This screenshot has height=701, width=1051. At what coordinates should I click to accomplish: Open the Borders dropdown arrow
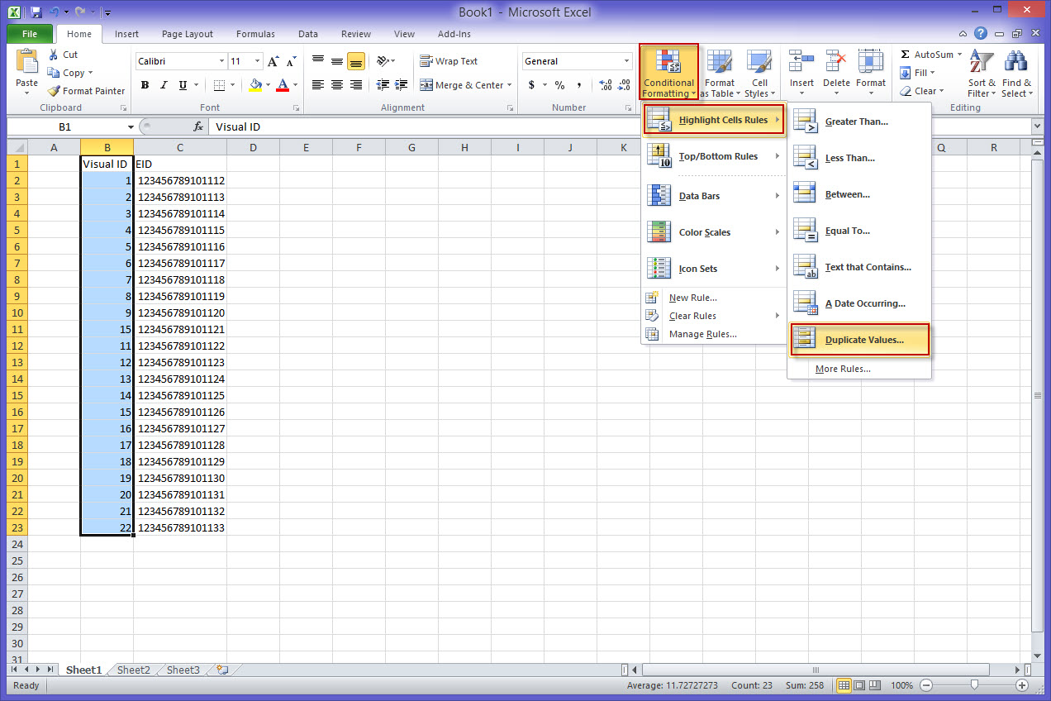[x=233, y=85]
